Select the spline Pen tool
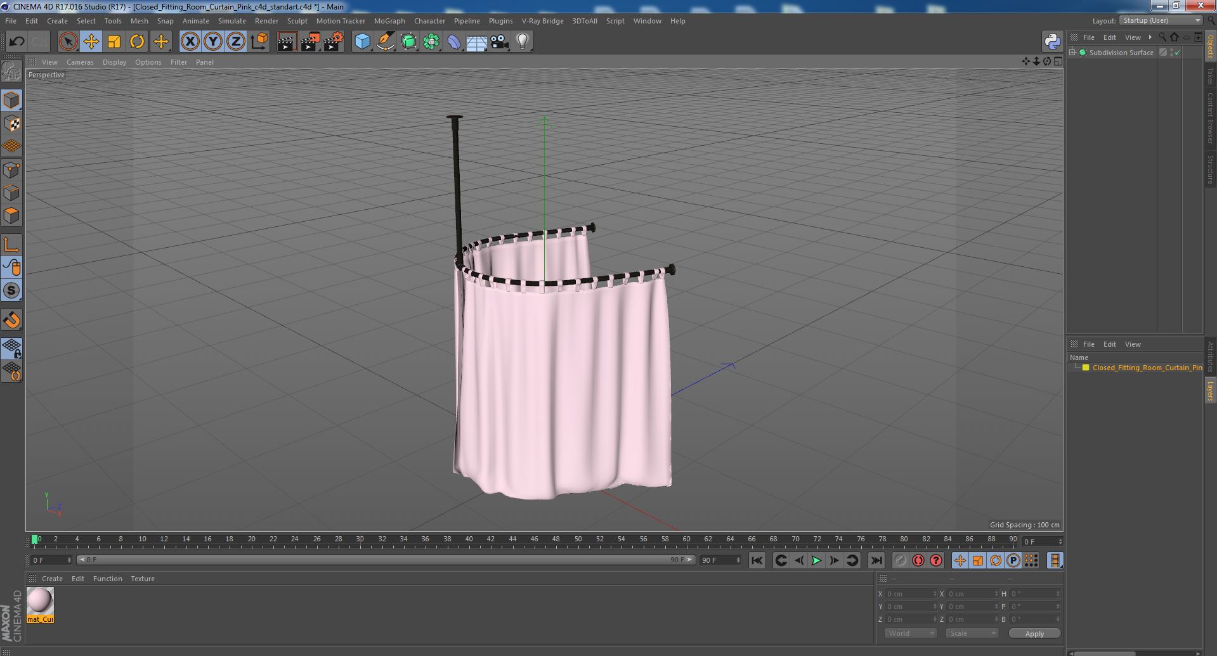 pyautogui.click(x=385, y=42)
